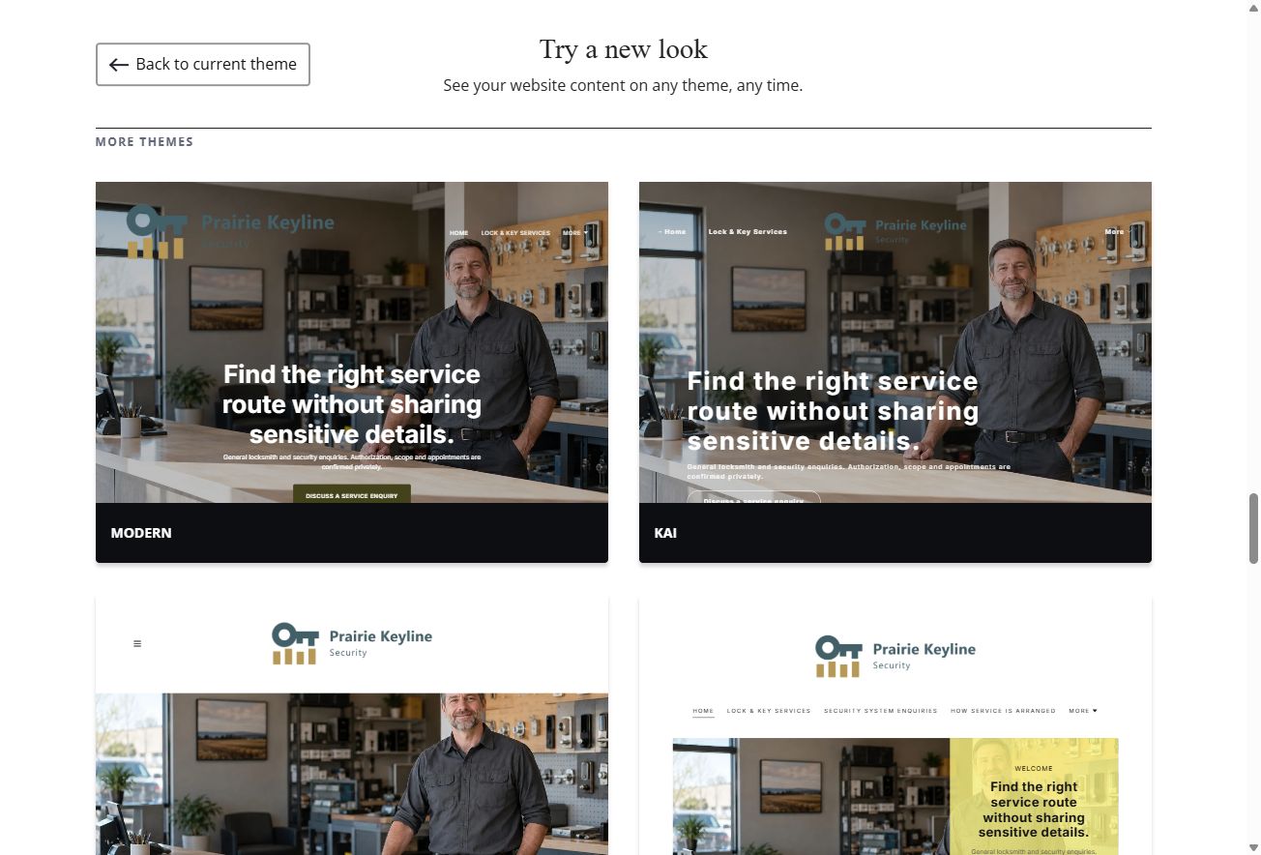Select the Home link in Kai preview

673,232
